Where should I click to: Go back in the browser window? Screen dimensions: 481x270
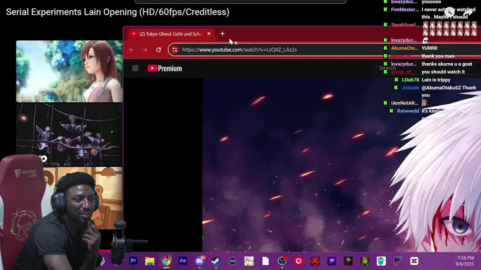coord(132,49)
